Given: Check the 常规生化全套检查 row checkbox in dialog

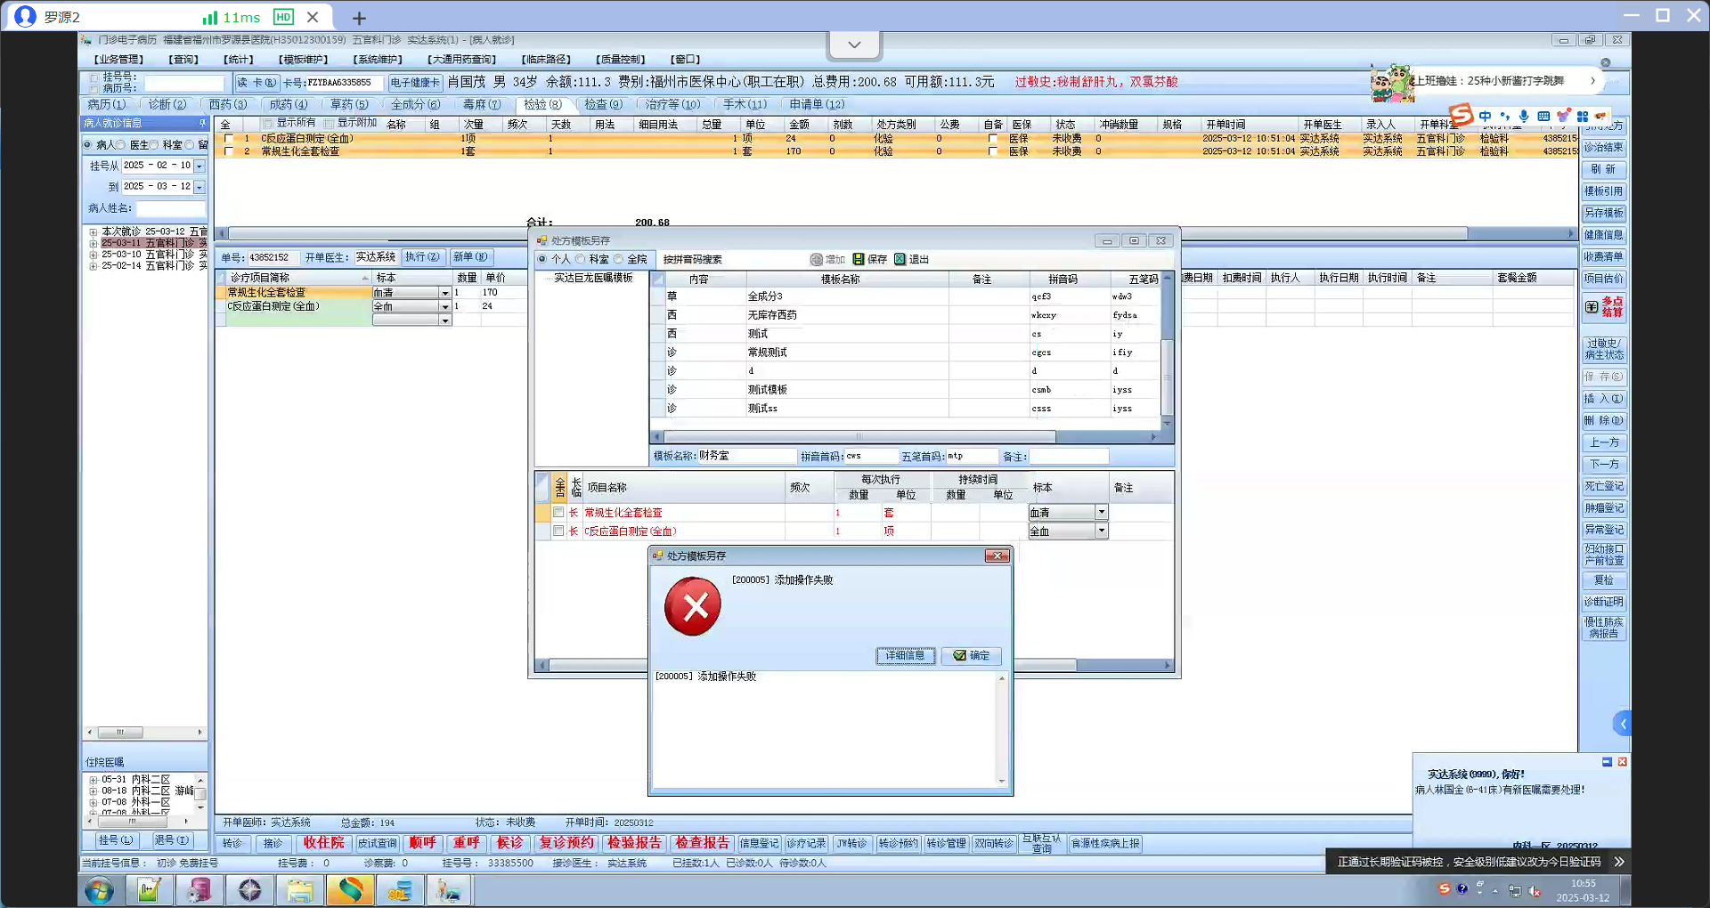Looking at the screenshot, I should (558, 513).
